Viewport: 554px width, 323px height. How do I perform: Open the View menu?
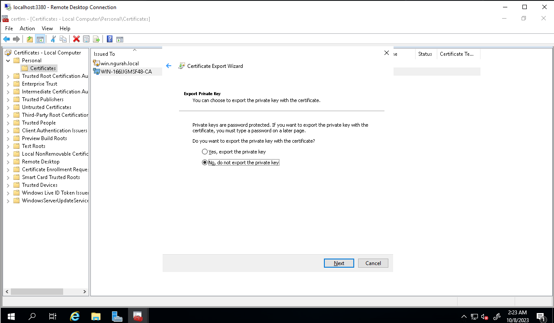point(47,29)
